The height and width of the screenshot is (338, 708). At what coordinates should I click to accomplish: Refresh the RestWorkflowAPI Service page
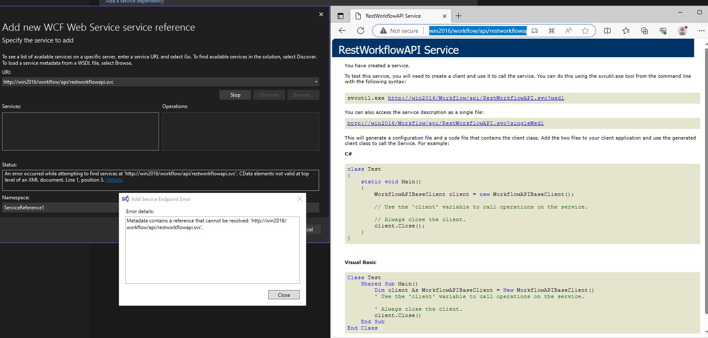tap(360, 31)
